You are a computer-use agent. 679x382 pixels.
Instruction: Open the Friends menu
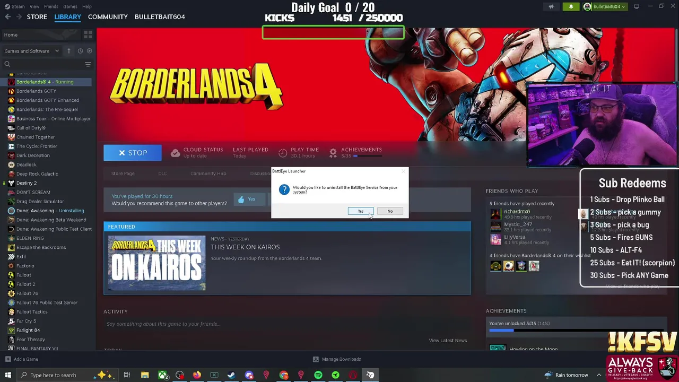click(51, 6)
